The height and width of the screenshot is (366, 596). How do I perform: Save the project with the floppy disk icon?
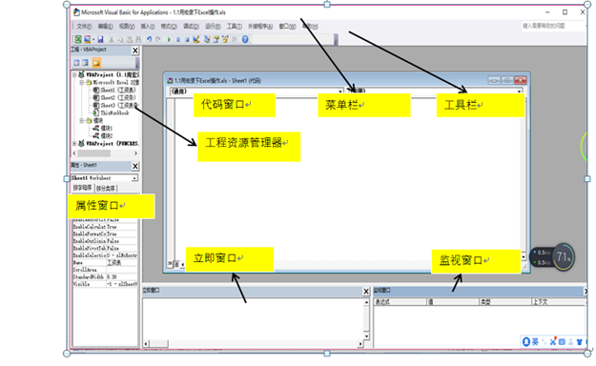[100, 39]
